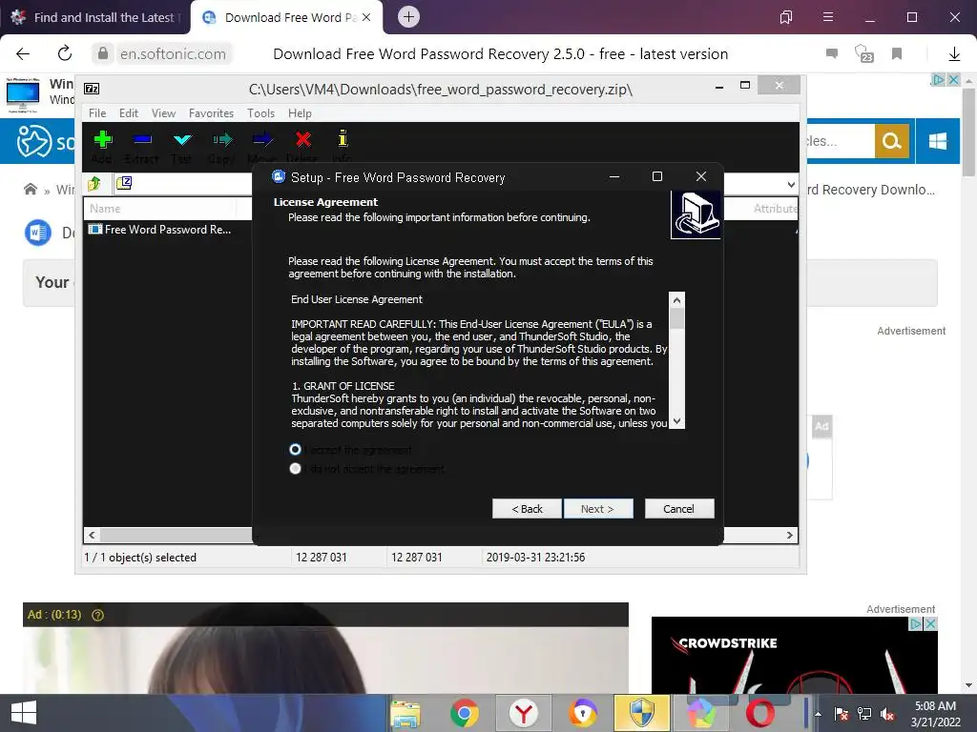Open the Help menu in 7-Zip
This screenshot has height=732, width=977.
tap(299, 113)
